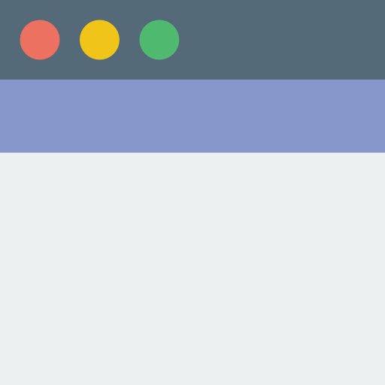Image resolution: width=385 pixels, height=385 pixels.
Task: Click the light gray content area
Action: (x=192, y=268)
